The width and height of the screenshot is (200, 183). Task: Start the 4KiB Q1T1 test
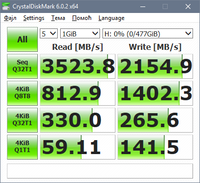(x=22, y=147)
